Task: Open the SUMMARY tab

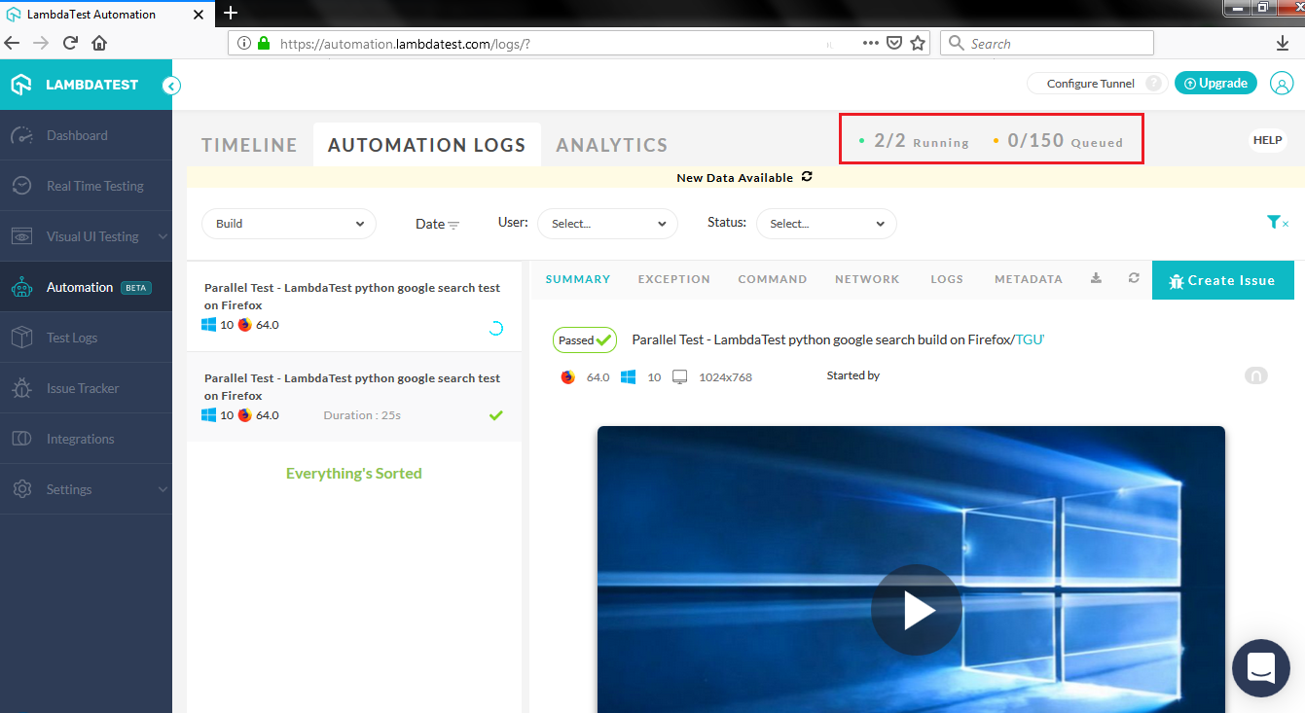Action: click(578, 279)
